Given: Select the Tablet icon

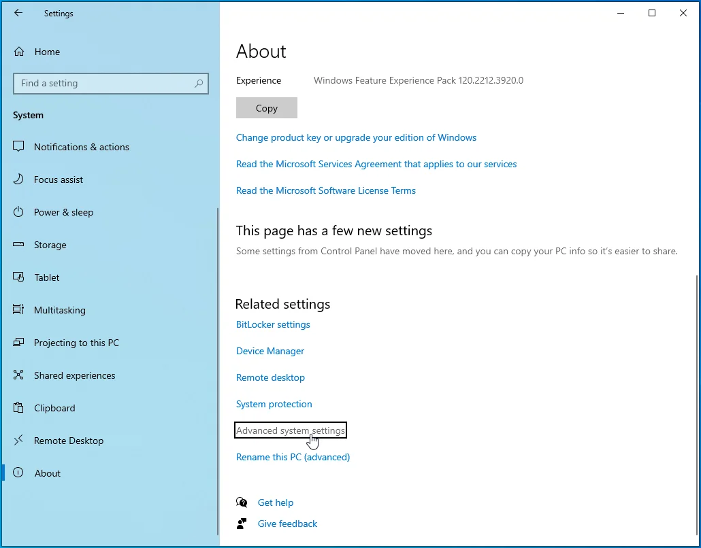Looking at the screenshot, I should coord(18,277).
